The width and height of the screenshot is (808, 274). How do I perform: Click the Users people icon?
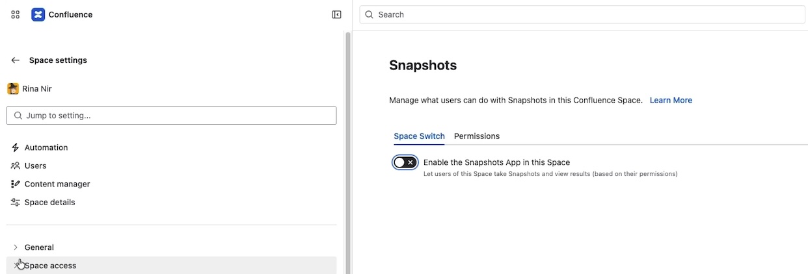16,166
